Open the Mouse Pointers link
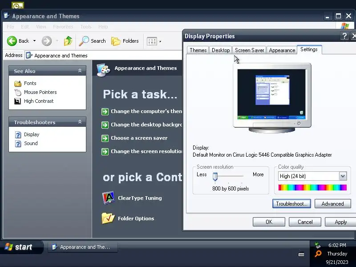 pos(40,92)
